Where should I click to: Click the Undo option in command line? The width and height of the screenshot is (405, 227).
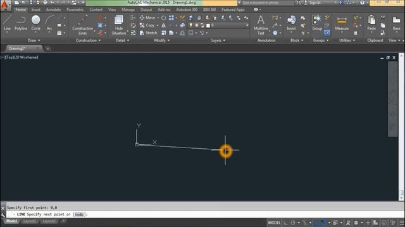[x=79, y=214]
